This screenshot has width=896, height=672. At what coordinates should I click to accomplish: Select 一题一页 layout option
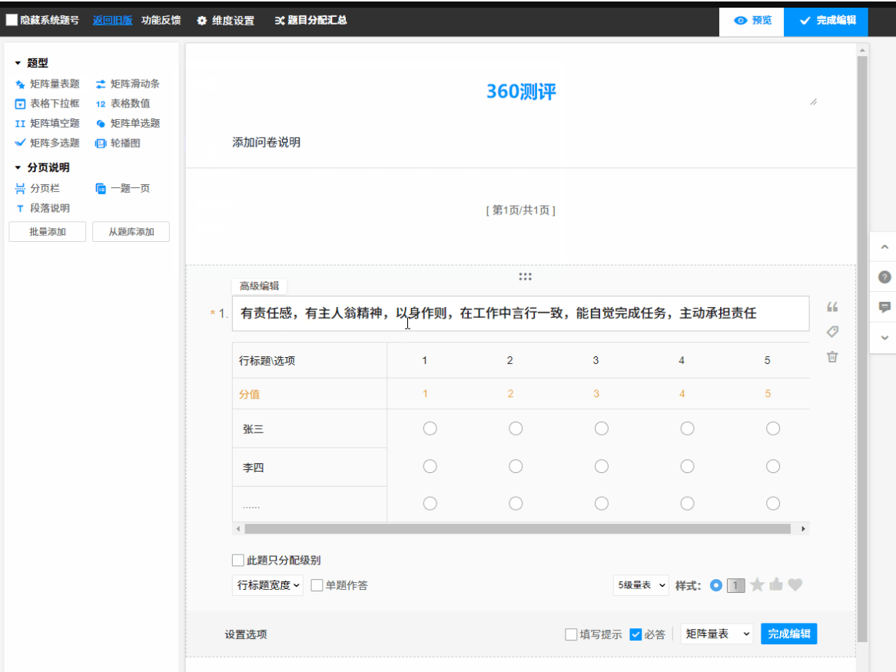(x=122, y=188)
